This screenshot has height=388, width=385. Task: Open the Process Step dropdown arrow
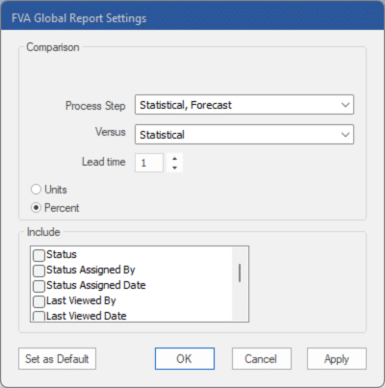(346, 105)
